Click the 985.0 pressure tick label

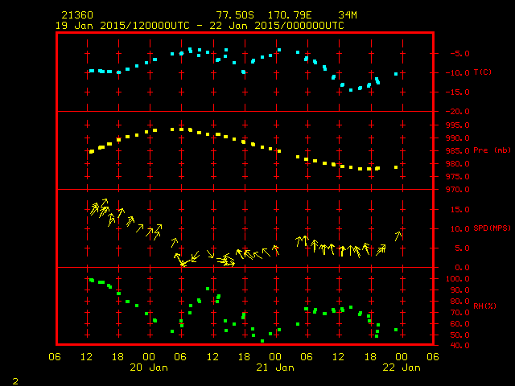coord(458,151)
